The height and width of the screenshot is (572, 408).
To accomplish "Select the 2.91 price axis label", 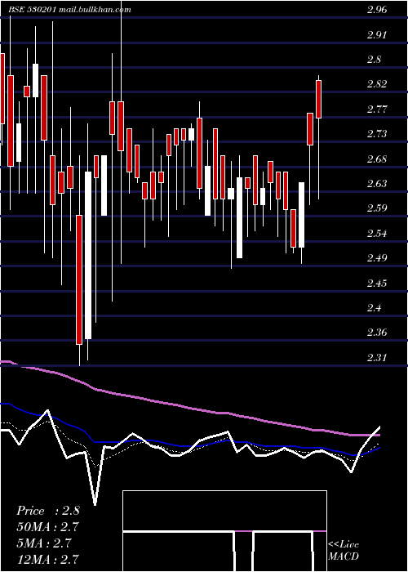I will pos(377,34).
